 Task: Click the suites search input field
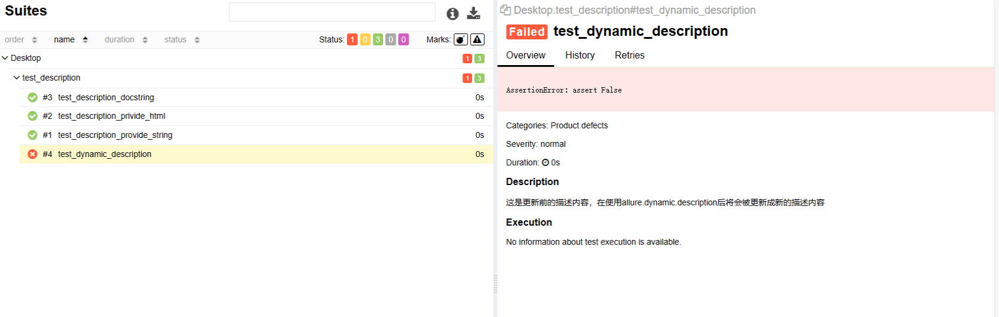tap(332, 12)
